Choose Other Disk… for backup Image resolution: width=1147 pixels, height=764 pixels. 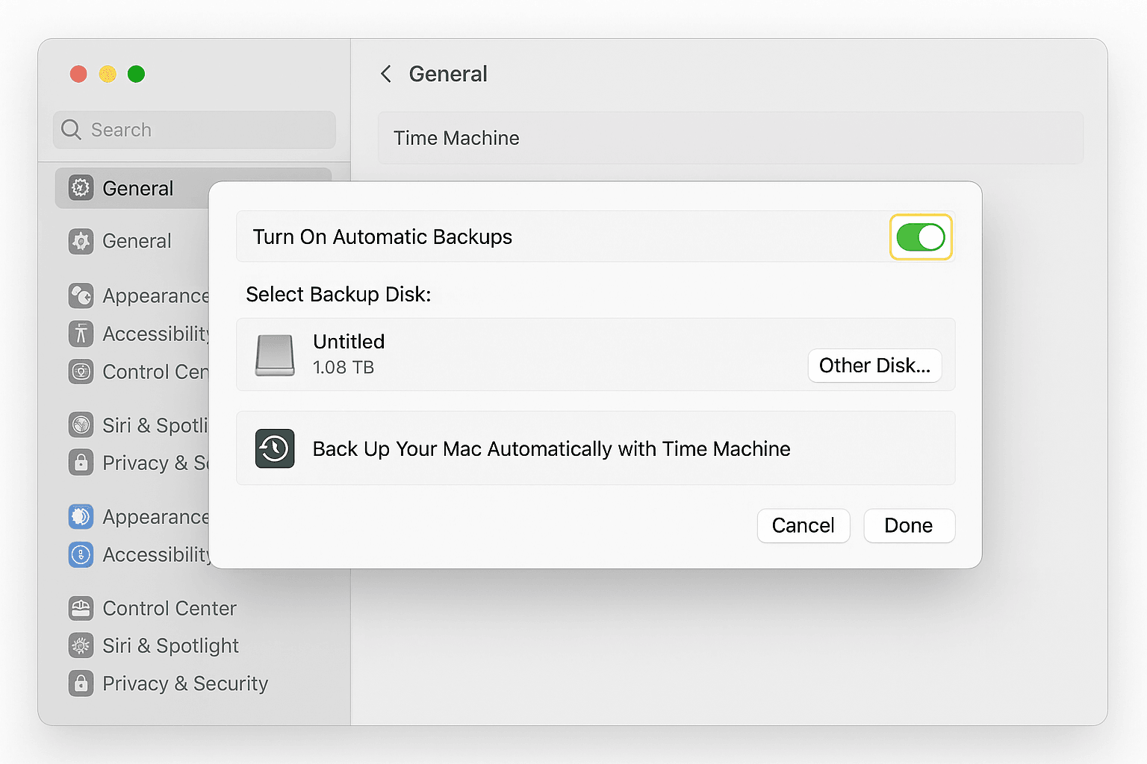pyautogui.click(x=874, y=366)
